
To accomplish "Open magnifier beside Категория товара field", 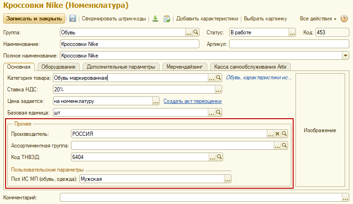I will coord(218,78).
